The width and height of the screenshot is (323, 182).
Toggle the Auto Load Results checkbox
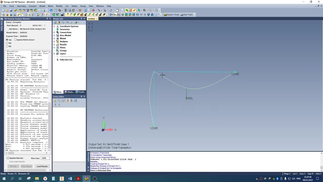coord(8,162)
